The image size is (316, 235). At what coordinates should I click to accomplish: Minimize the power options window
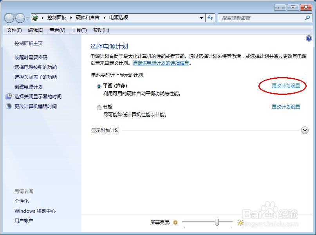click(x=280, y=7)
